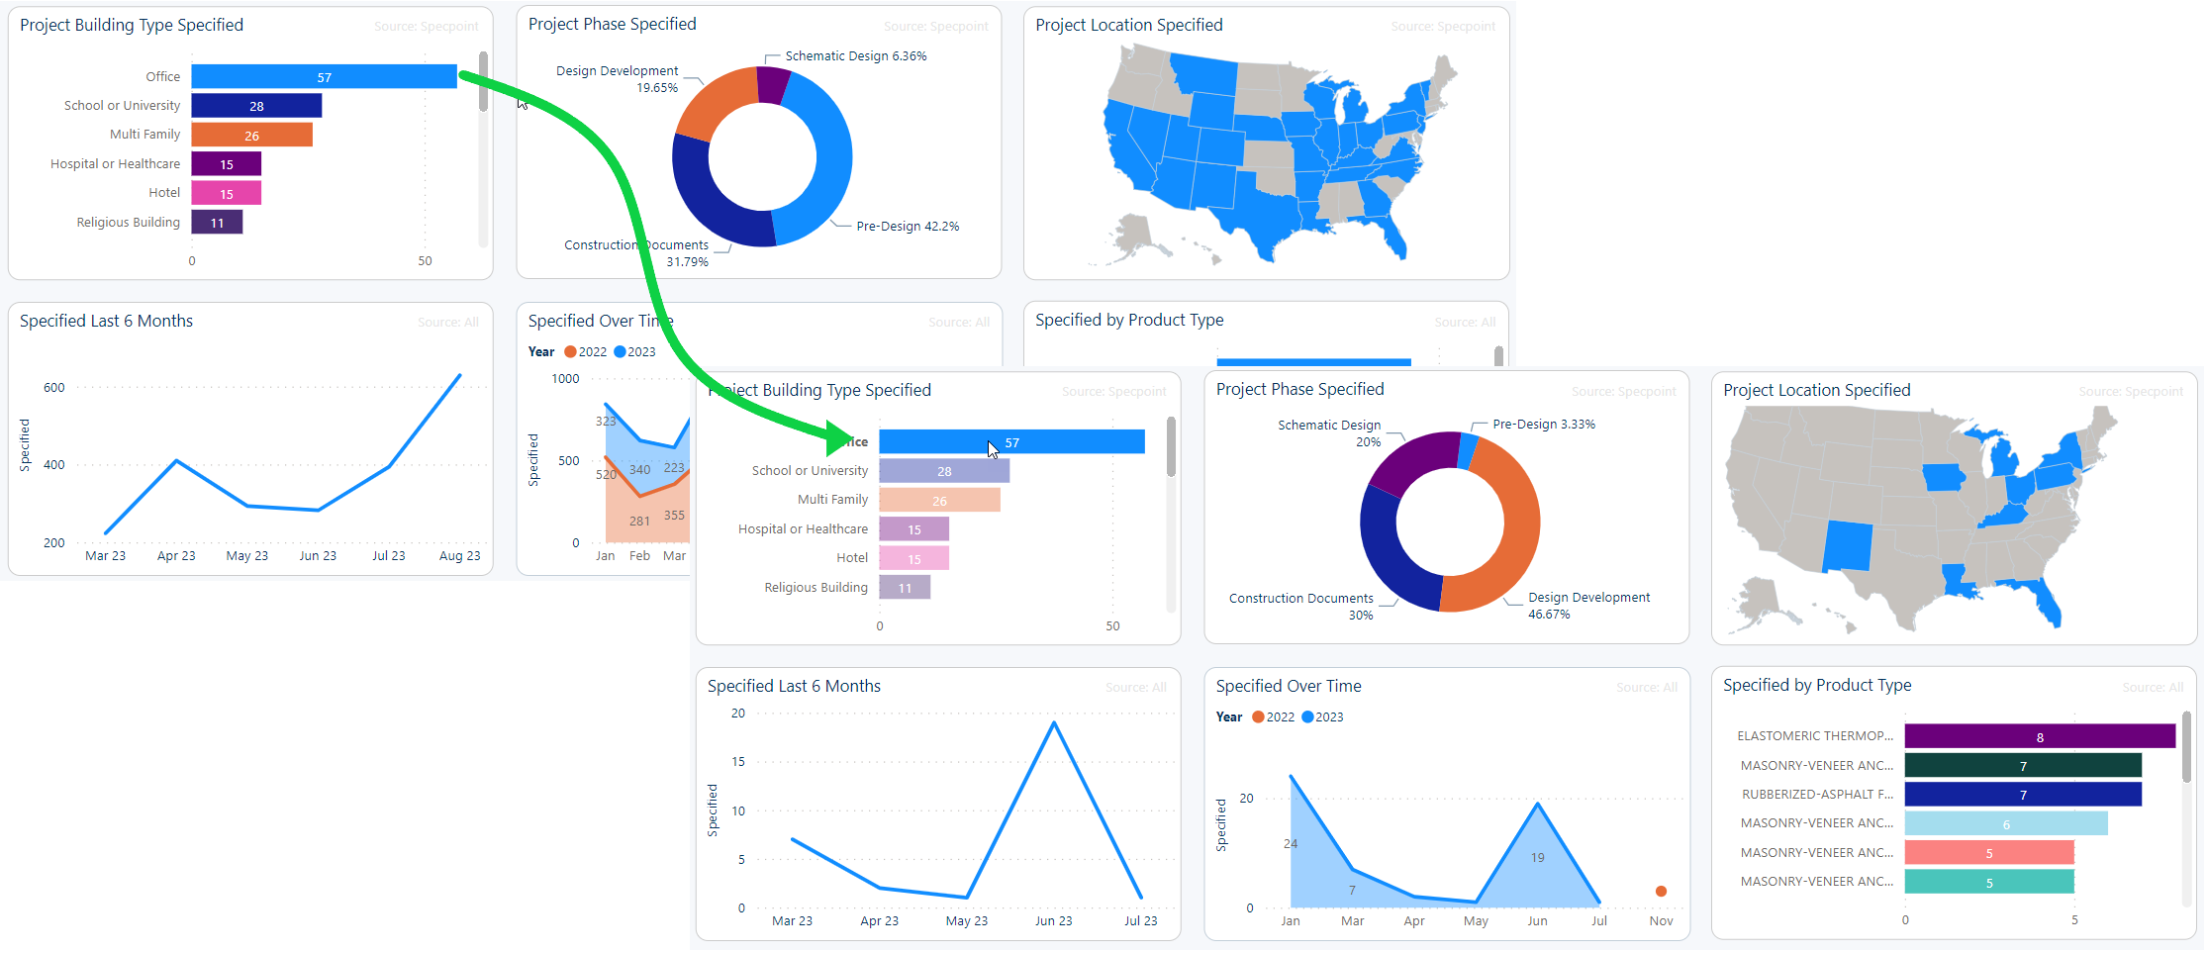Click the blue 2023 legend dot above Jan–Nov chart
This screenshot has width=2208, height=954.
click(x=1307, y=717)
